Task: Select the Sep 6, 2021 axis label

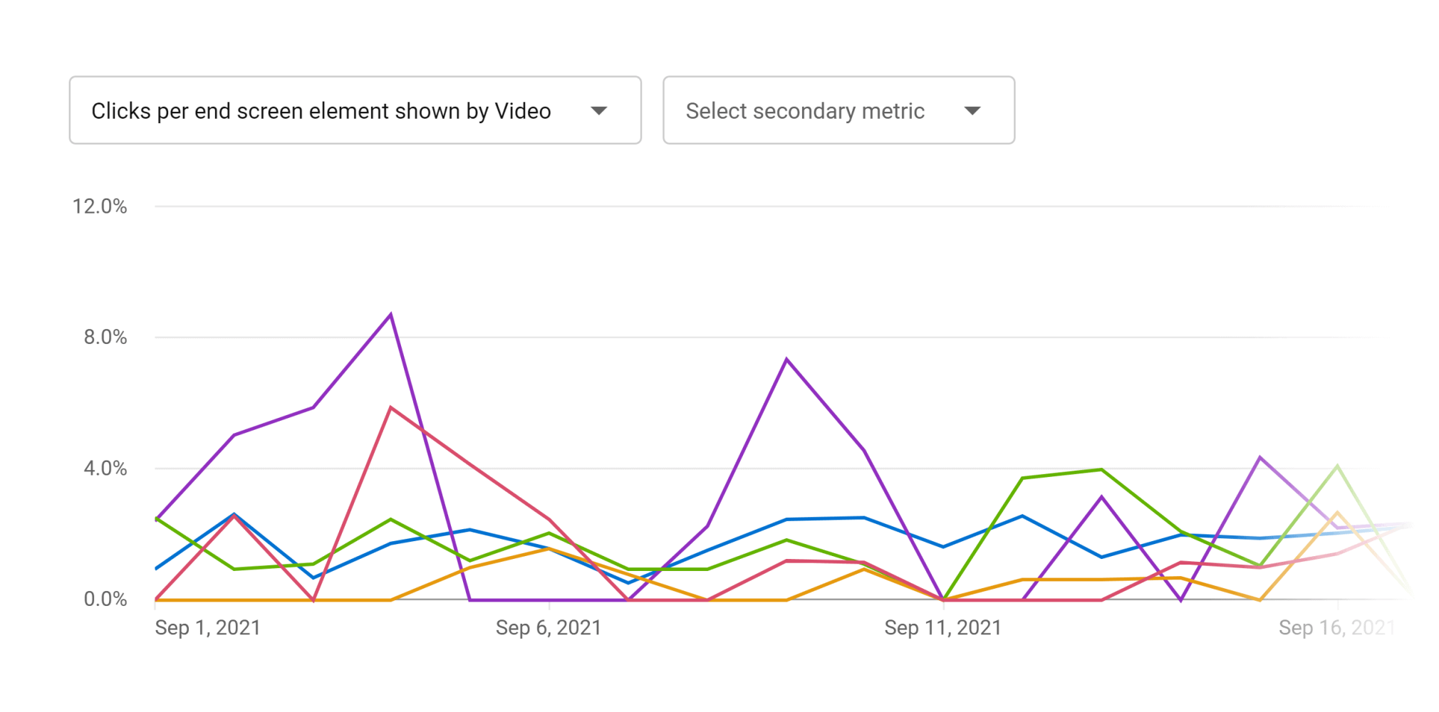Action: click(549, 627)
